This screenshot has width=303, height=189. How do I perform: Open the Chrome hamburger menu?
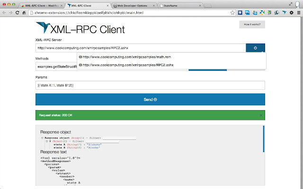pos(299,13)
